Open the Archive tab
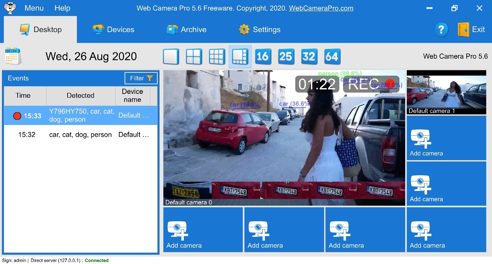This screenshot has width=492, height=264. 186,29
